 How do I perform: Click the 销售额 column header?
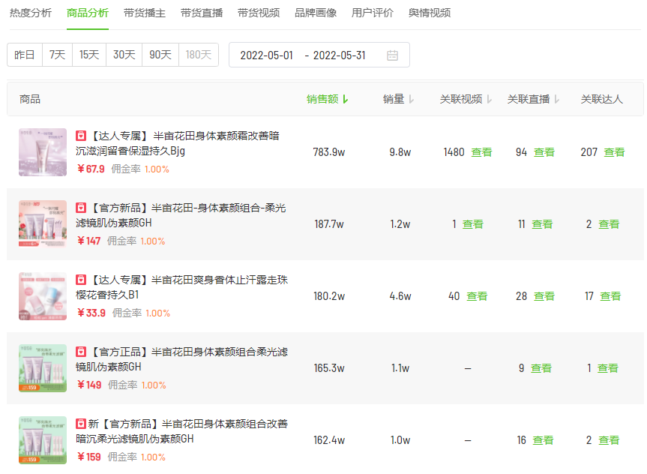tap(322, 100)
